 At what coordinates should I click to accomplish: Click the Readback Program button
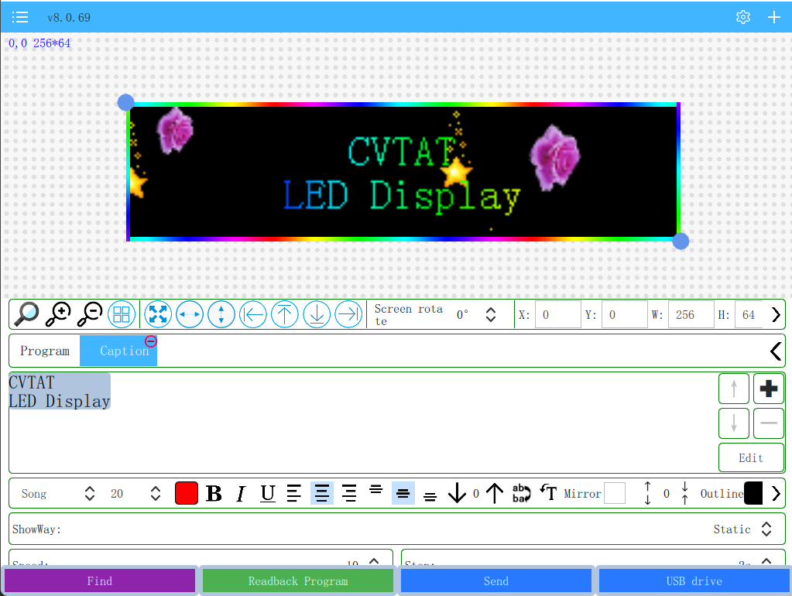(297, 581)
